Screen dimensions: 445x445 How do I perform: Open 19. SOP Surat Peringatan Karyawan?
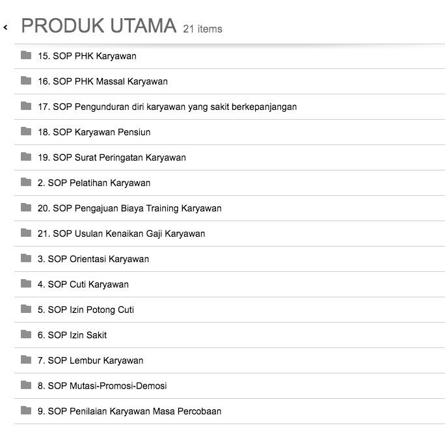click(x=112, y=157)
